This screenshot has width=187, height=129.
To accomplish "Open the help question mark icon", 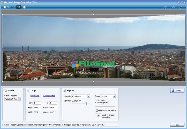I will click(181, 7).
